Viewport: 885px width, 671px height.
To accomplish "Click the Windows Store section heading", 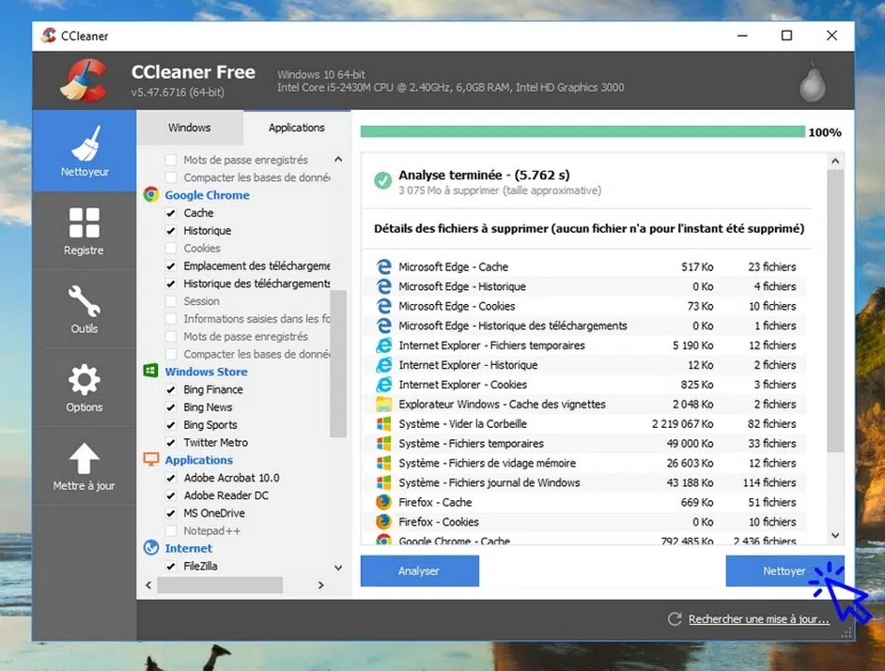I will tap(206, 372).
